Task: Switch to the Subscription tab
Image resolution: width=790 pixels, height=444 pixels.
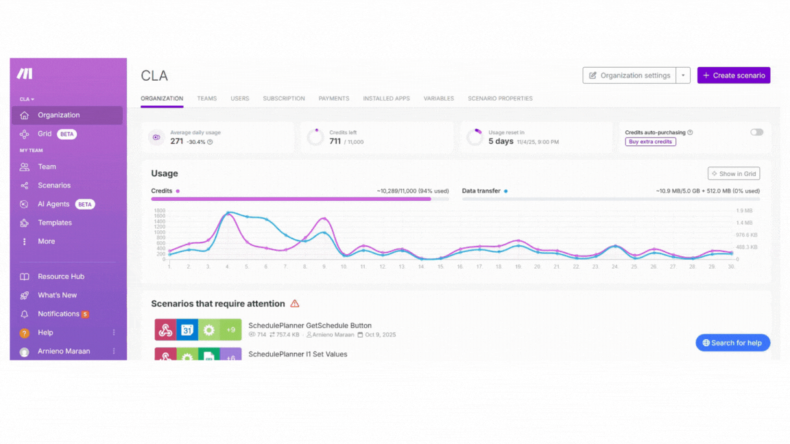Action: 283,99
